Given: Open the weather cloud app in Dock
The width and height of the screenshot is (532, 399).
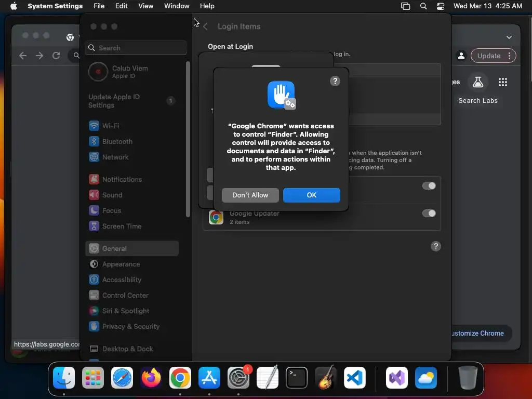Looking at the screenshot, I should 426,378.
